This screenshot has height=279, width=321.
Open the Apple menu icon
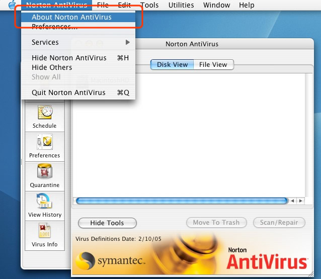(12, 5)
